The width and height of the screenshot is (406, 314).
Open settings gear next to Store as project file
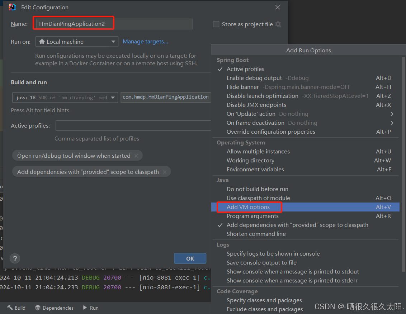(x=278, y=24)
